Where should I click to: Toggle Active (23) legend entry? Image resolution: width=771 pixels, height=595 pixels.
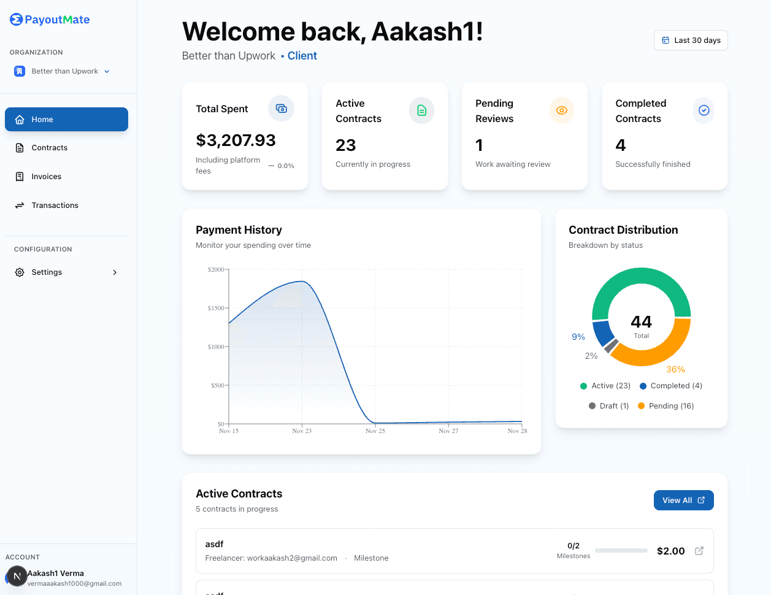pyautogui.click(x=605, y=386)
